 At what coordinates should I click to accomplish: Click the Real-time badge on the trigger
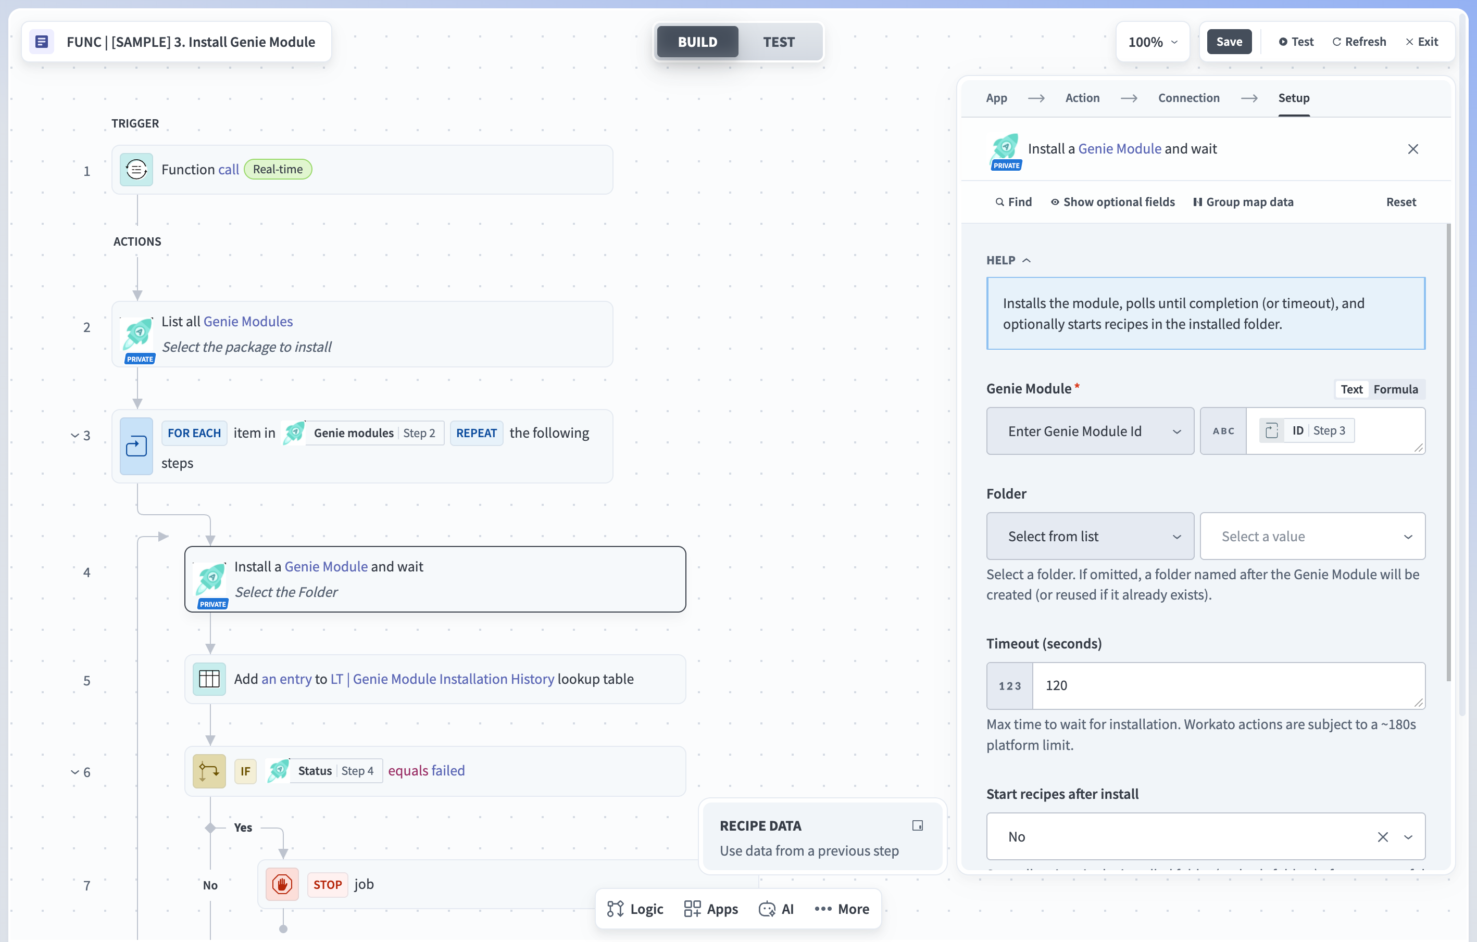278,169
